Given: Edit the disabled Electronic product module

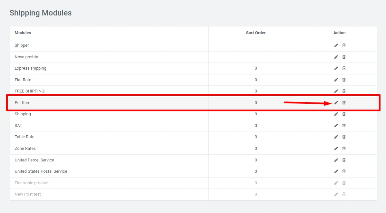Looking at the screenshot, I should 336,183.
